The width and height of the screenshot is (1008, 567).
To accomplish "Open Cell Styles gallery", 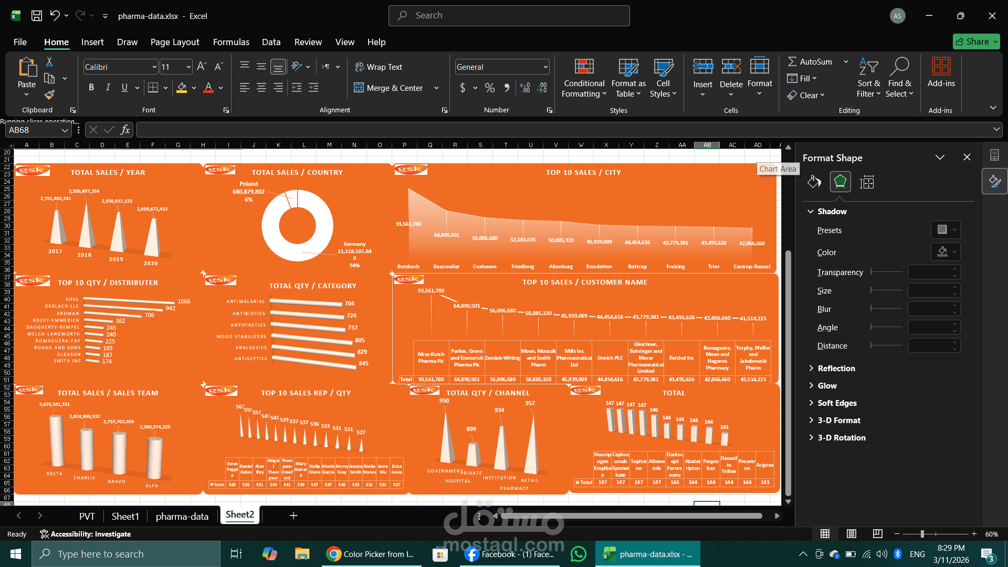I will point(663,78).
